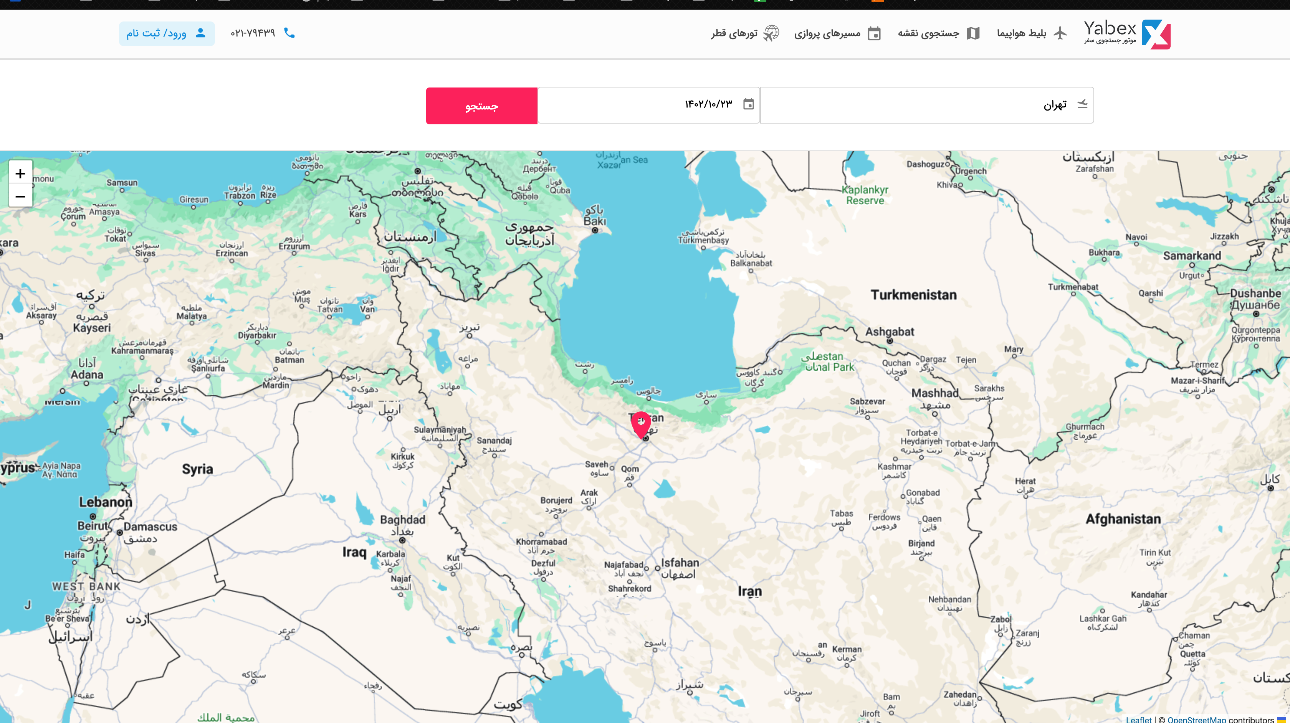Click the map search icon
The image size is (1290, 723).
coord(972,33)
